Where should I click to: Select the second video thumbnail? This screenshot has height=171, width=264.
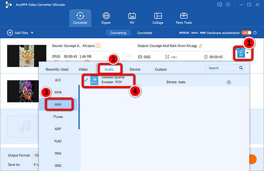(23, 91)
